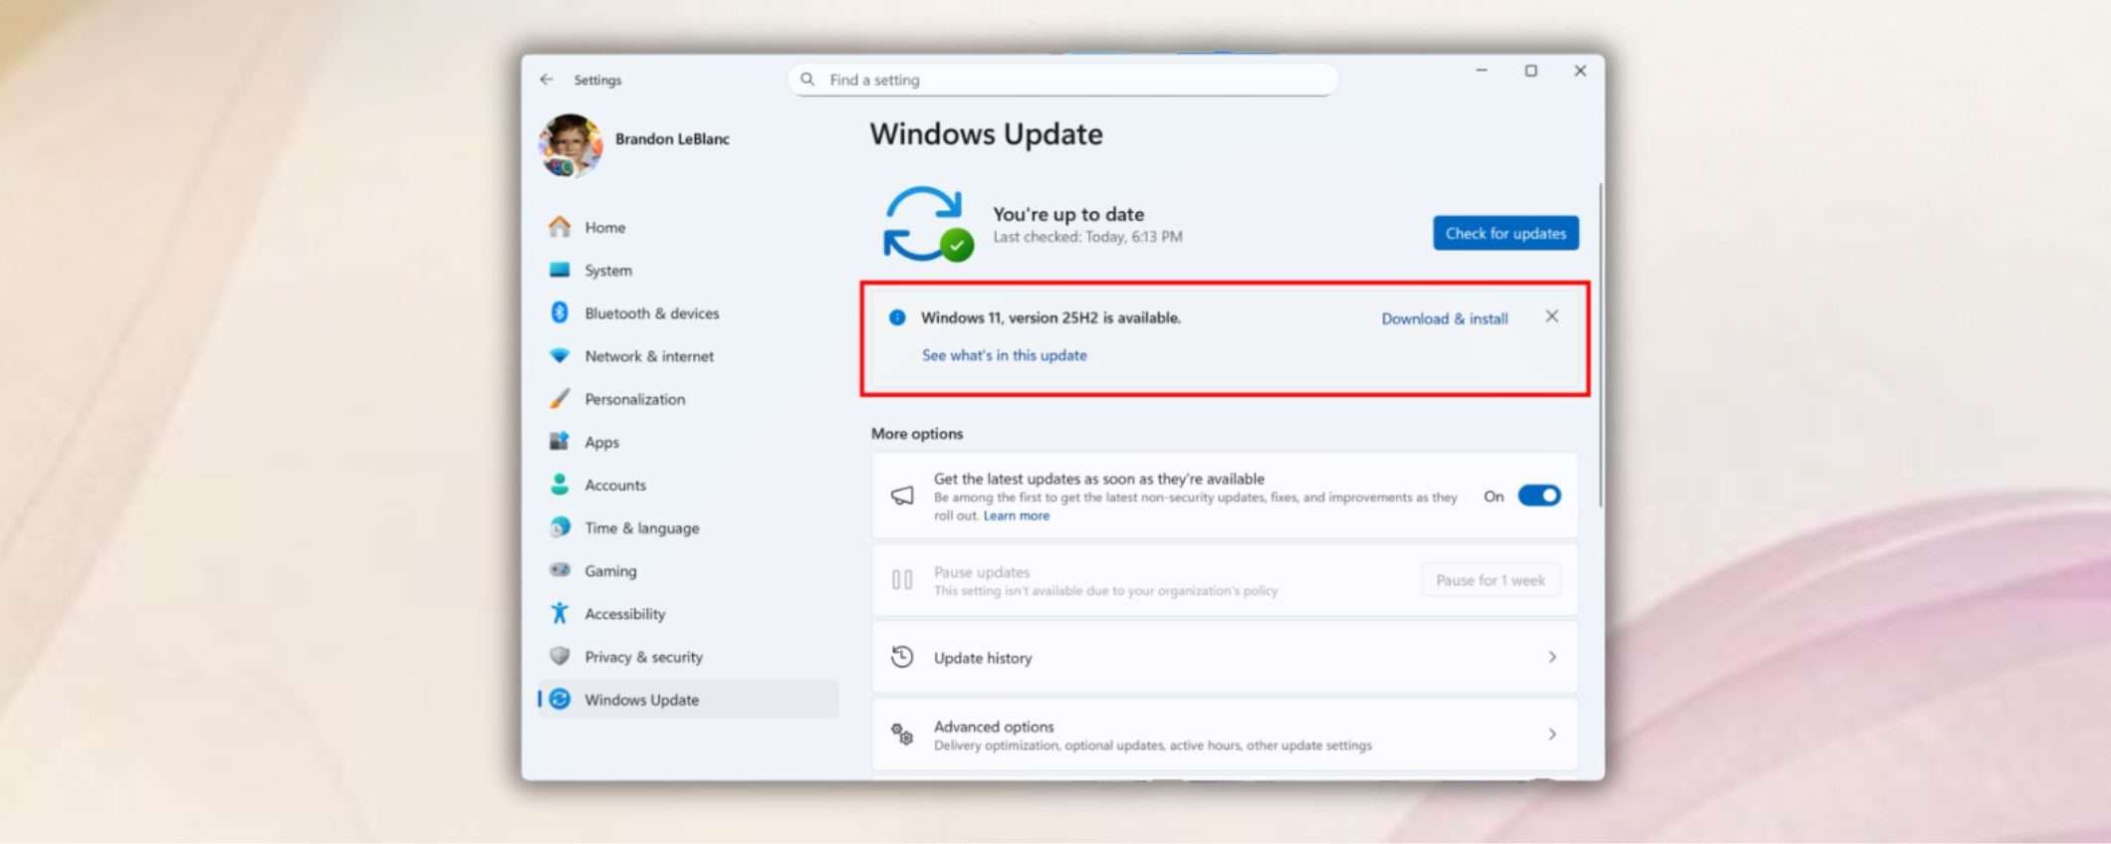Click Check for updates button
The height and width of the screenshot is (844, 2111).
point(1506,233)
